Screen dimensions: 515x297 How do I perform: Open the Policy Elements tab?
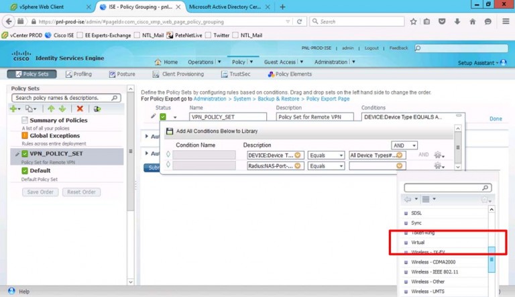[290, 74]
